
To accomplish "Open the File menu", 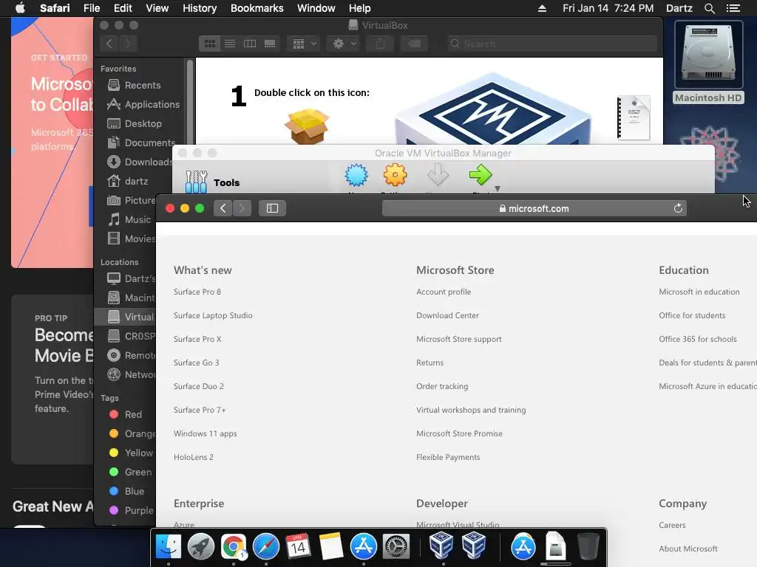I will (91, 8).
